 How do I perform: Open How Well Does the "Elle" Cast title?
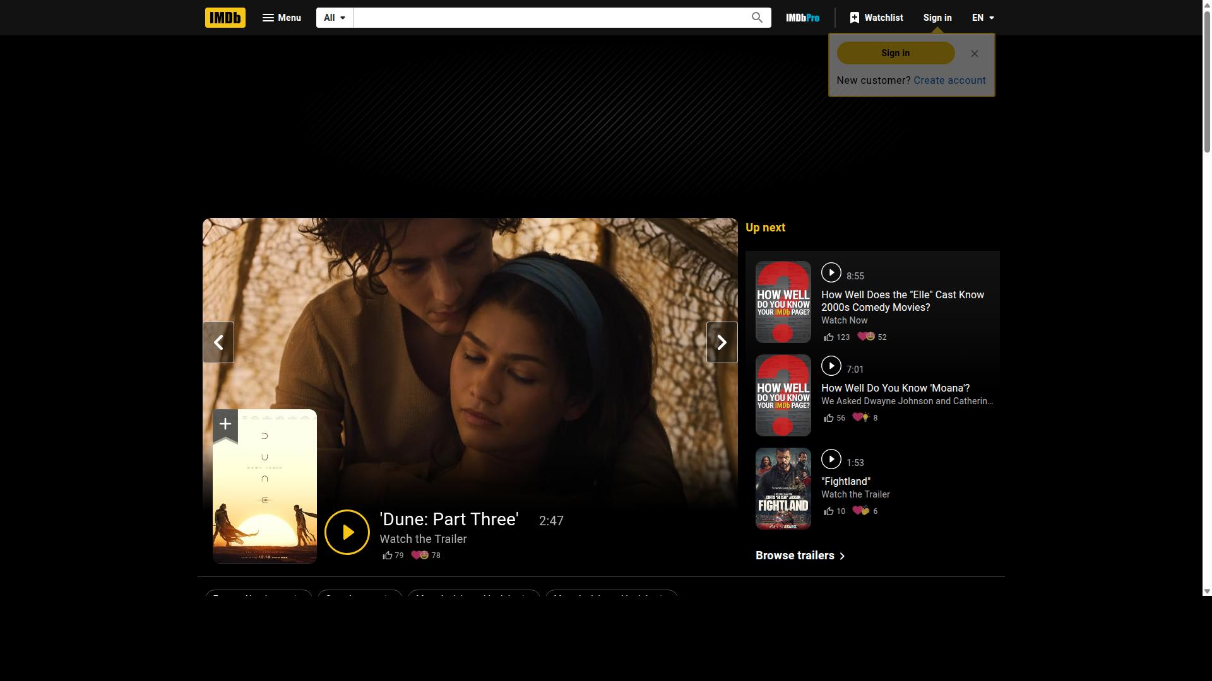[903, 301]
